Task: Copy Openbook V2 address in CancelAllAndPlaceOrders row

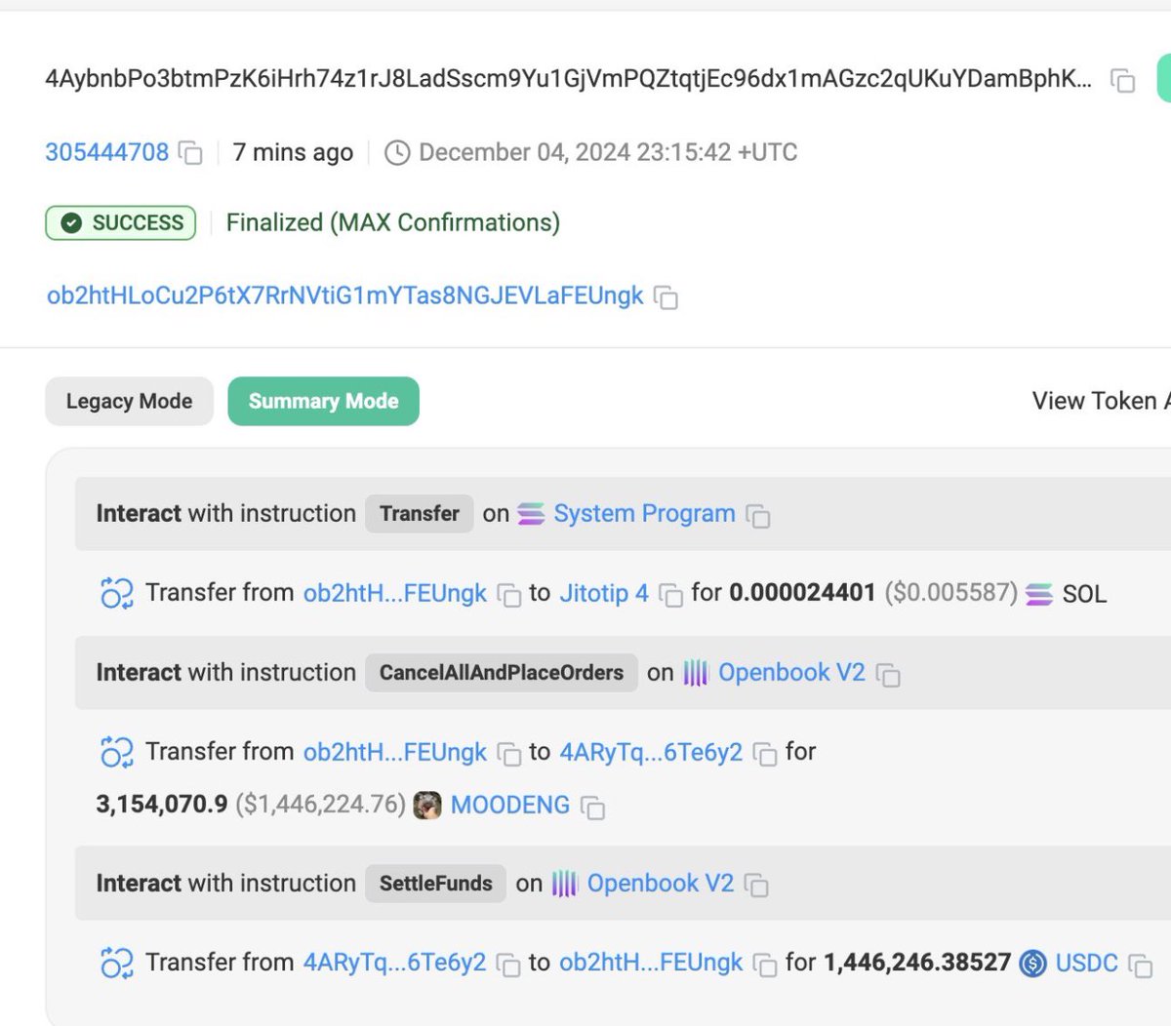Action: (888, 675)
